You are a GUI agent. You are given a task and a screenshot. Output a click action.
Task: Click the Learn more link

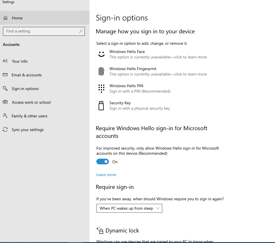(x=106, y=175)
